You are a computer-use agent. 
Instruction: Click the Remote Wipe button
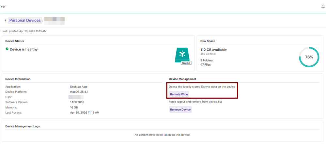click(179, 94)
